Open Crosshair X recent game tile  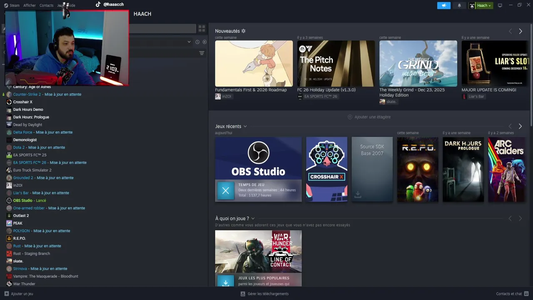click(326, 169)
